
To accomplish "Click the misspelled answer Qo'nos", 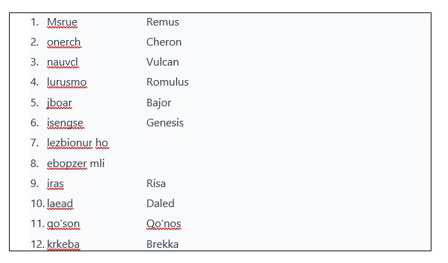I will [x=164, y=224].
